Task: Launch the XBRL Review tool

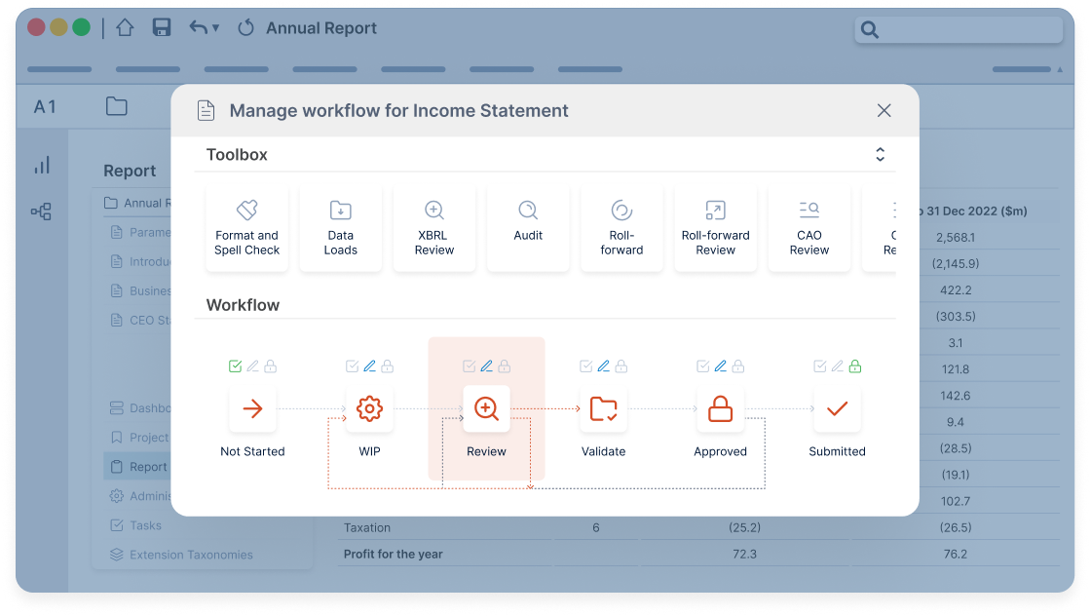Action: pyautogui.click(x=433, y=228)
